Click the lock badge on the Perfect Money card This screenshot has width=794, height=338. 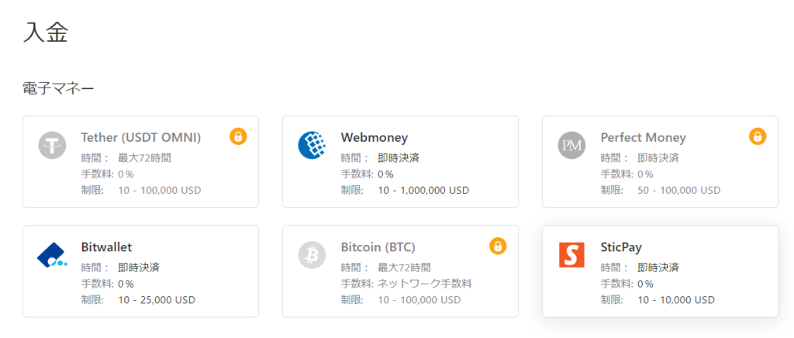tap(758, 136)
